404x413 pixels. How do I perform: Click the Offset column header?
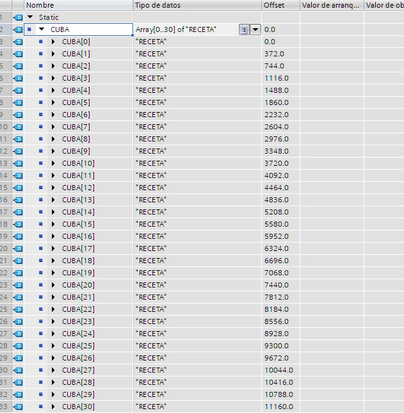click(x=280, y=5)
